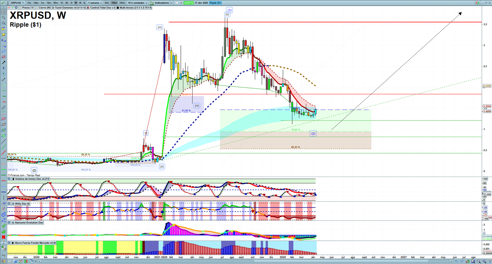Close the Willy Doc panel
This screenshot has height=264, width=492.
[9, 204]
